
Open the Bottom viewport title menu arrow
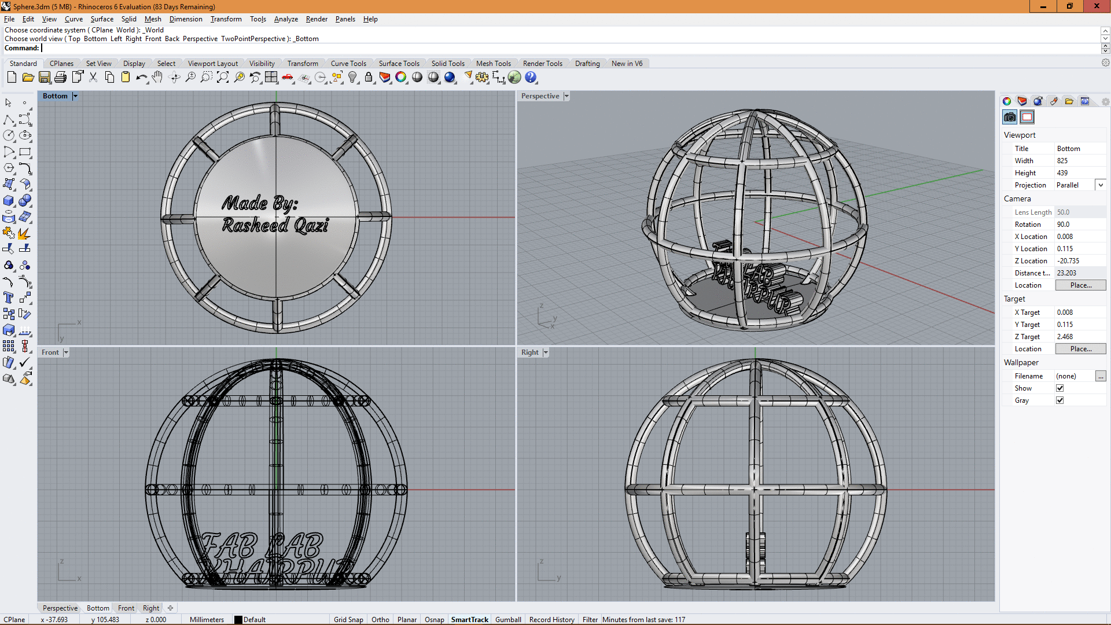click(x=75, y=96)
